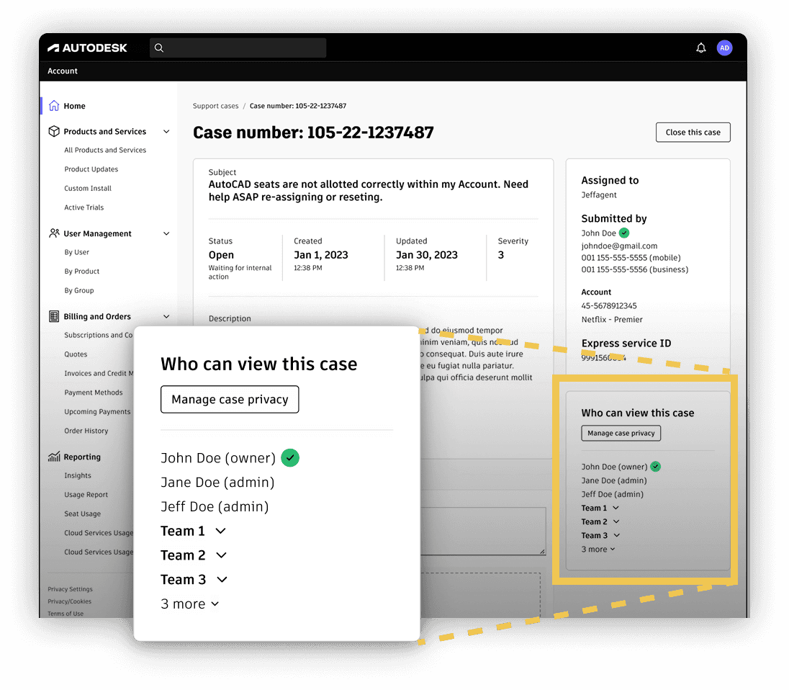Click green check by John Doe (owner) in side panel
The width and height of the screenshot is (789, 690).
click(655, 467)
